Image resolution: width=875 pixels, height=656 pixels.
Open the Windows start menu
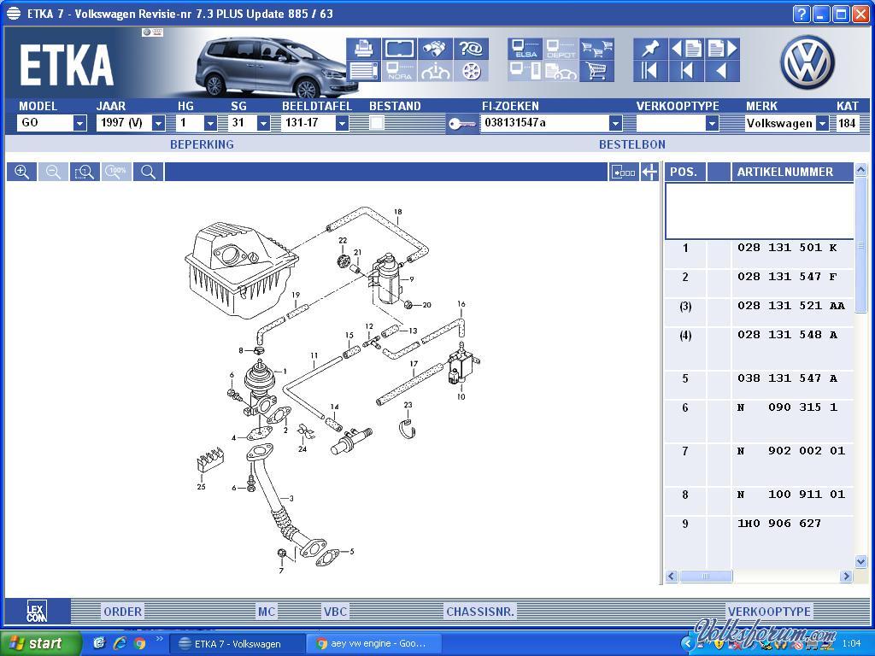[39, 643]
